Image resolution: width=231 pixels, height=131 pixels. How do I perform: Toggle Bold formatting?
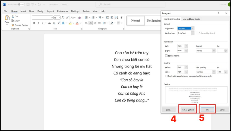34,23
